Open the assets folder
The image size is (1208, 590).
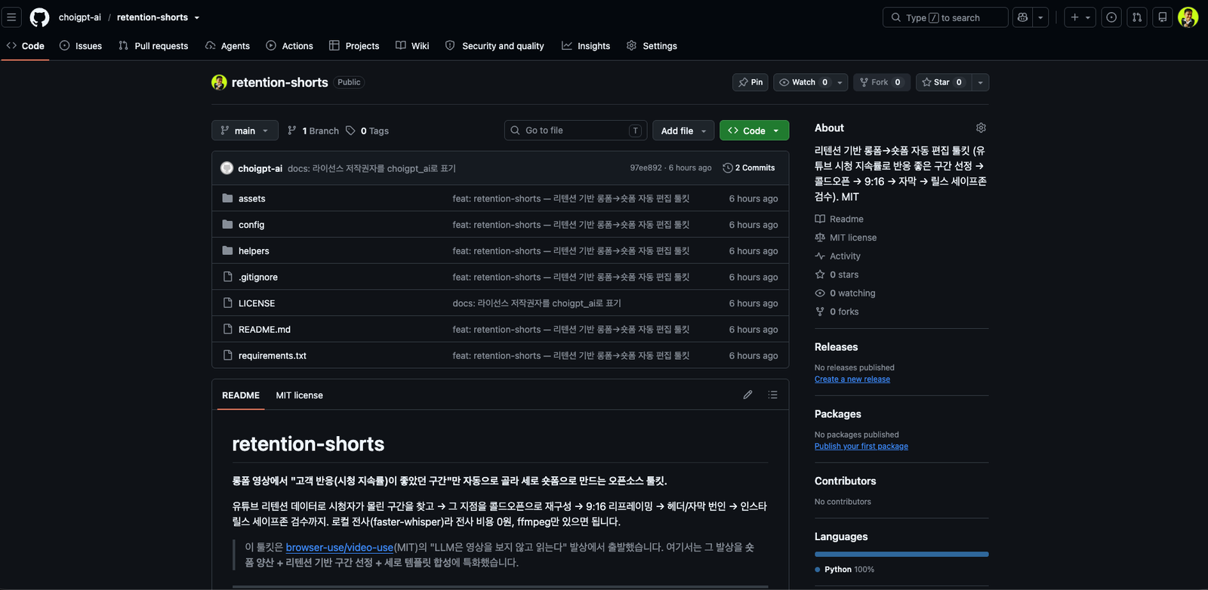click(x=252, y=198)
